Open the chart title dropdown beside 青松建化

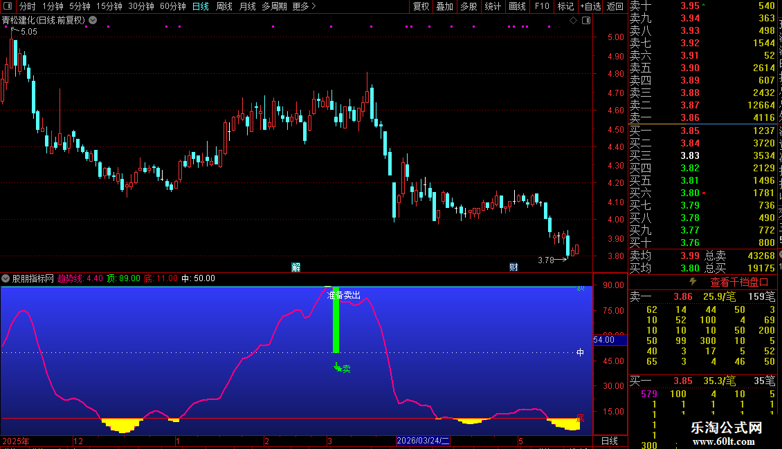93,20
